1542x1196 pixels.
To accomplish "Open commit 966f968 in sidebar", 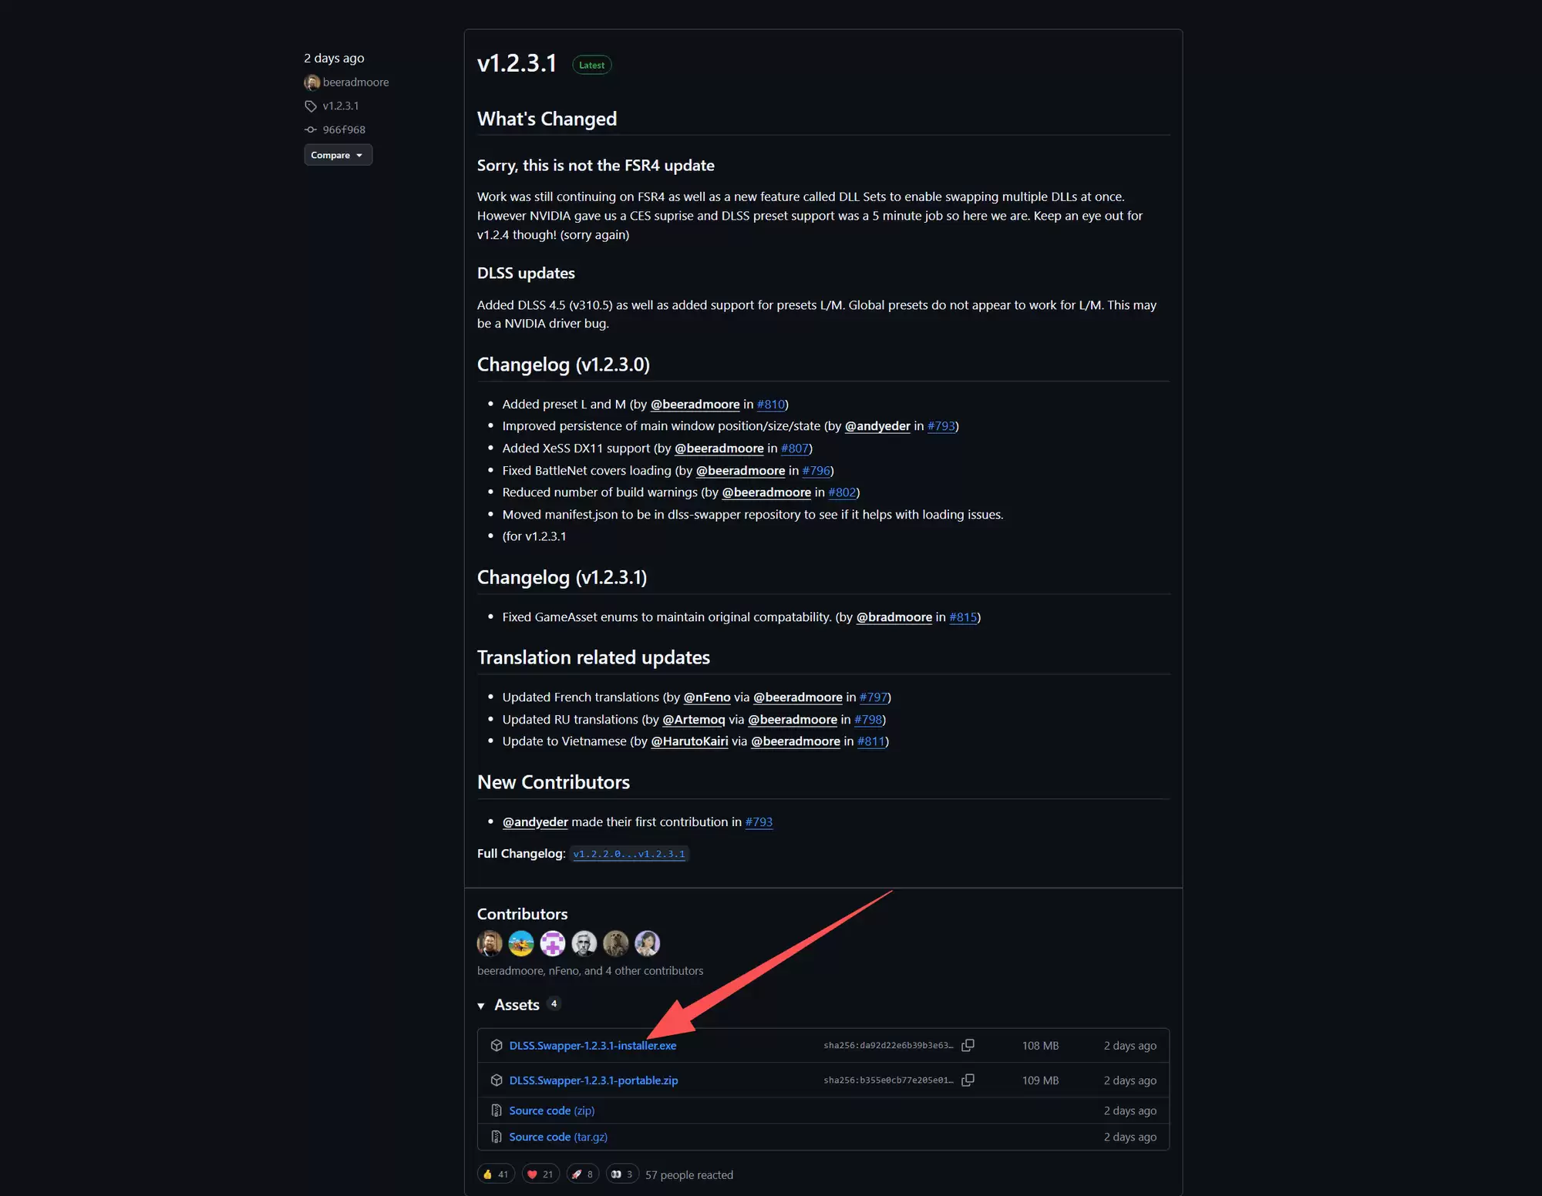I will point(344,129).
